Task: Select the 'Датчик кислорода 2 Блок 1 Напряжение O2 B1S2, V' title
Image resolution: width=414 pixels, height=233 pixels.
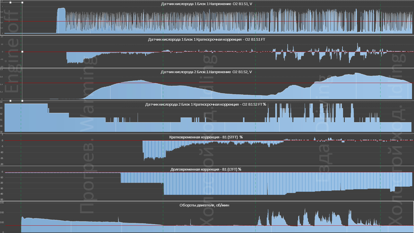Action: pos(206,72)
